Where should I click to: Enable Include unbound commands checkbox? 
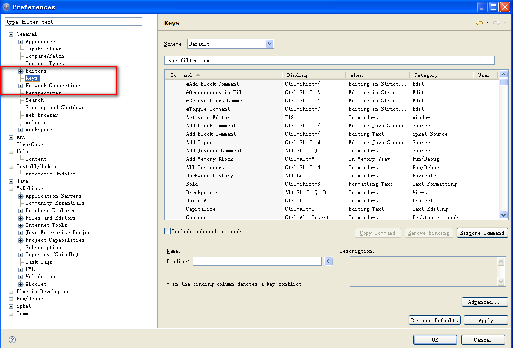[168, 231]
